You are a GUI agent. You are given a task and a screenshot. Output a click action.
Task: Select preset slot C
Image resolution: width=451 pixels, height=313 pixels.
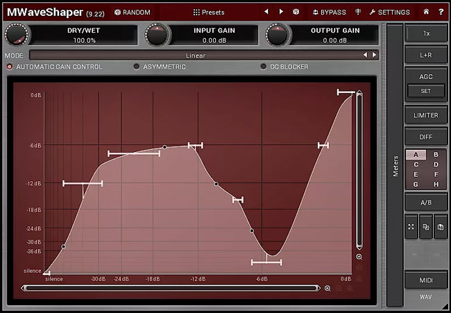[416, 164]
